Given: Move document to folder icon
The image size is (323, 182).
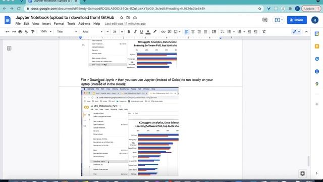Looking at the screenshot, I should click(128, 18).
